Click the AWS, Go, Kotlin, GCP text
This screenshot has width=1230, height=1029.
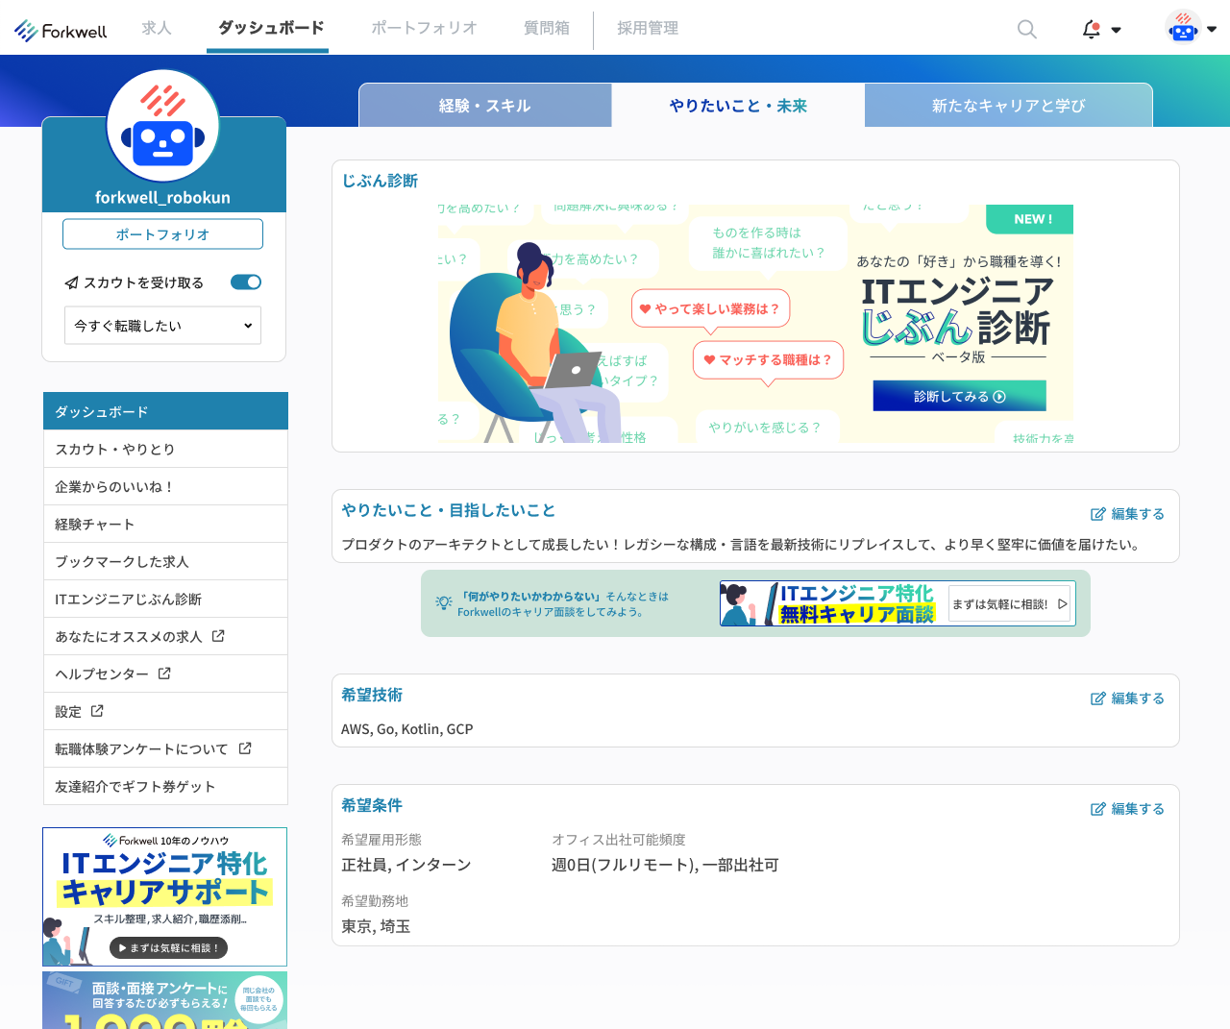(407, 729)
